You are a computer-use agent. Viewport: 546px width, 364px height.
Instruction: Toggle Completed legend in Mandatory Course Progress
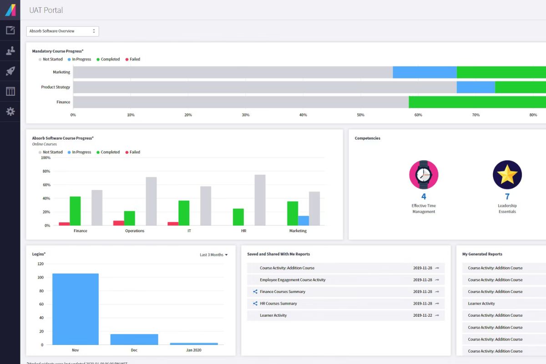108,59
